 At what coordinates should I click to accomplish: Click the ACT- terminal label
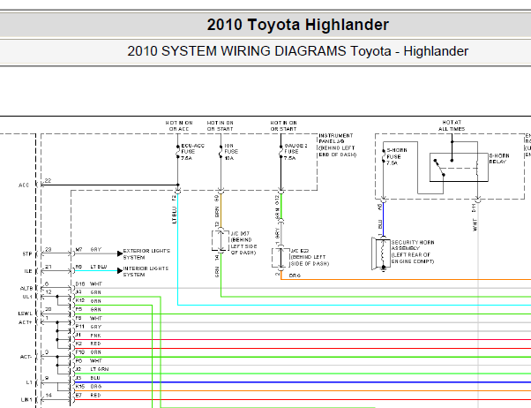[x=26, y=357]
